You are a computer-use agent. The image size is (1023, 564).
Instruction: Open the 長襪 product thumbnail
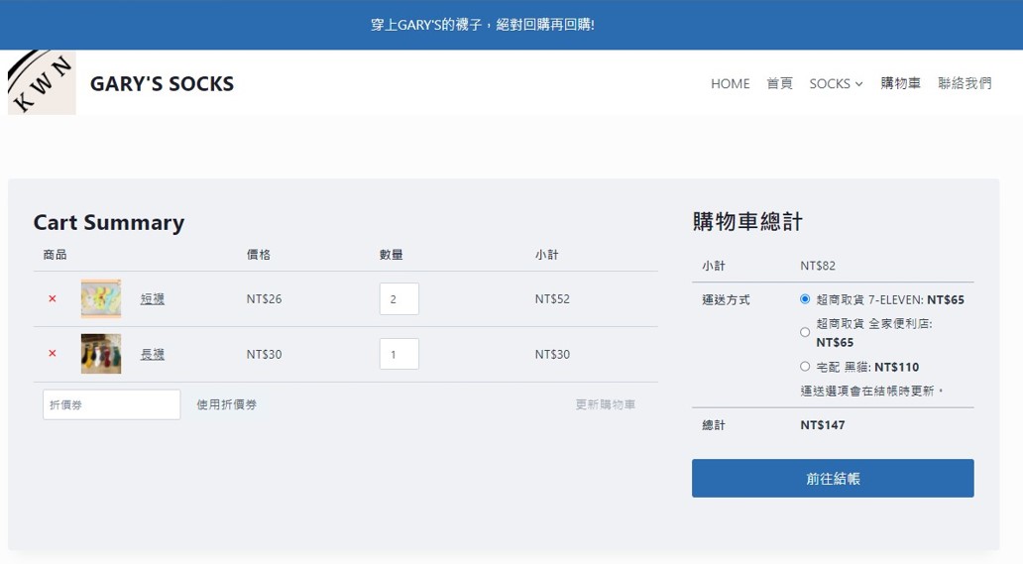click(x=101, y=354)
